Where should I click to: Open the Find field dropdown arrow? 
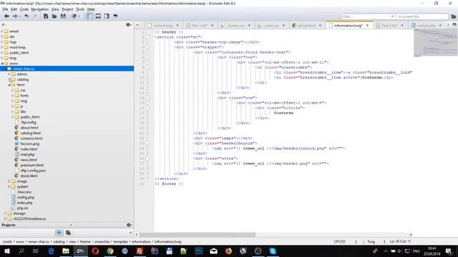(392, 16)
